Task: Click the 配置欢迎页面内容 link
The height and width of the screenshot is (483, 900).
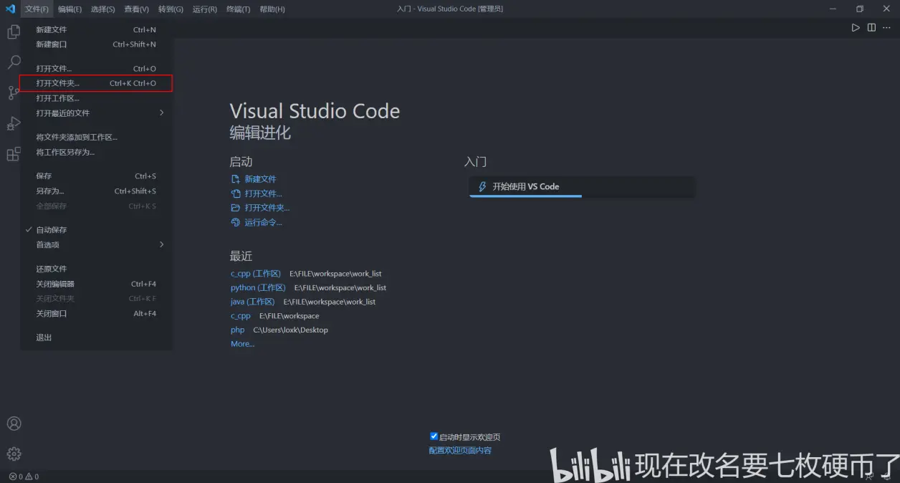Action: [461, 450]
